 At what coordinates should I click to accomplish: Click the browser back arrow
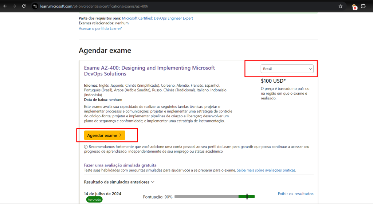(5, 6)
